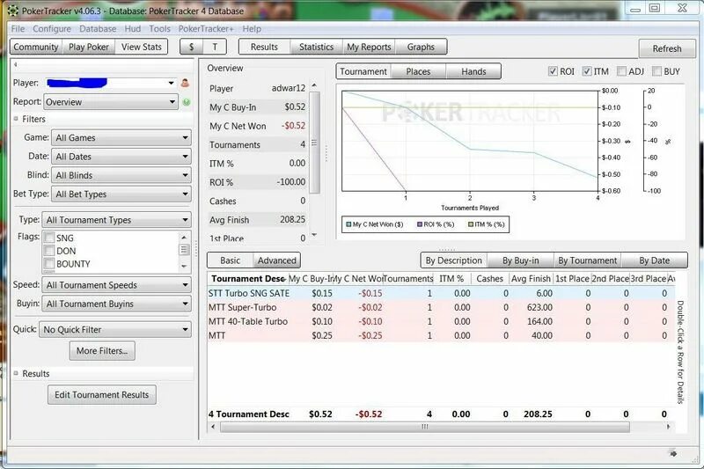704x469 pixels.
Task: Open the Tools menu
Action: pyautogui.click(x=160, y=29)
